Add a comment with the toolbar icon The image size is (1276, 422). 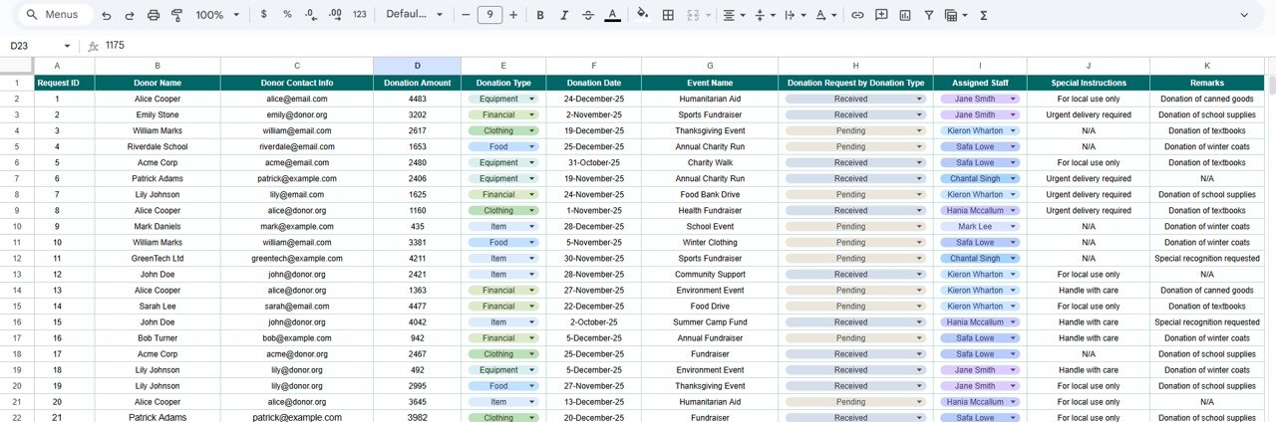(881, 15)
